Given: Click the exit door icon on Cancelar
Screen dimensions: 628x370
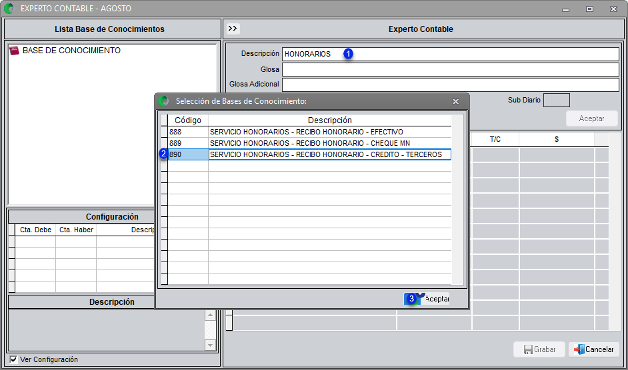Looking at the screenshot, I should pyautogui.click(x=579, y=349).
